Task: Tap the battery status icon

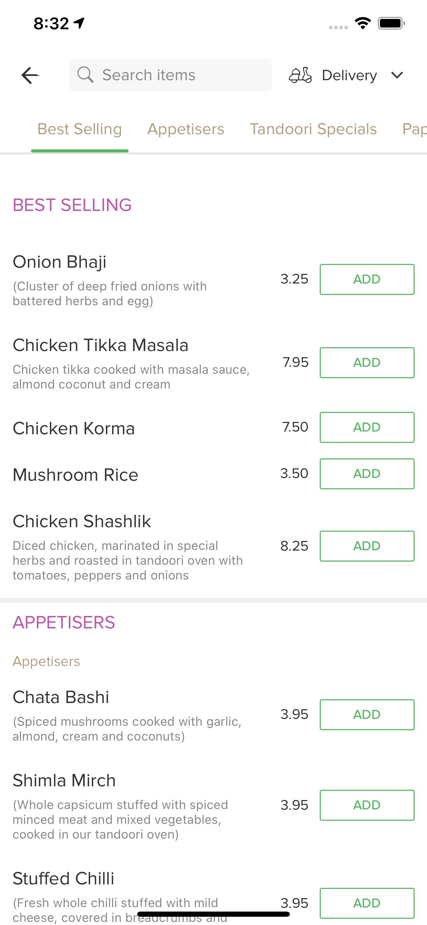Action: point(391,23)
